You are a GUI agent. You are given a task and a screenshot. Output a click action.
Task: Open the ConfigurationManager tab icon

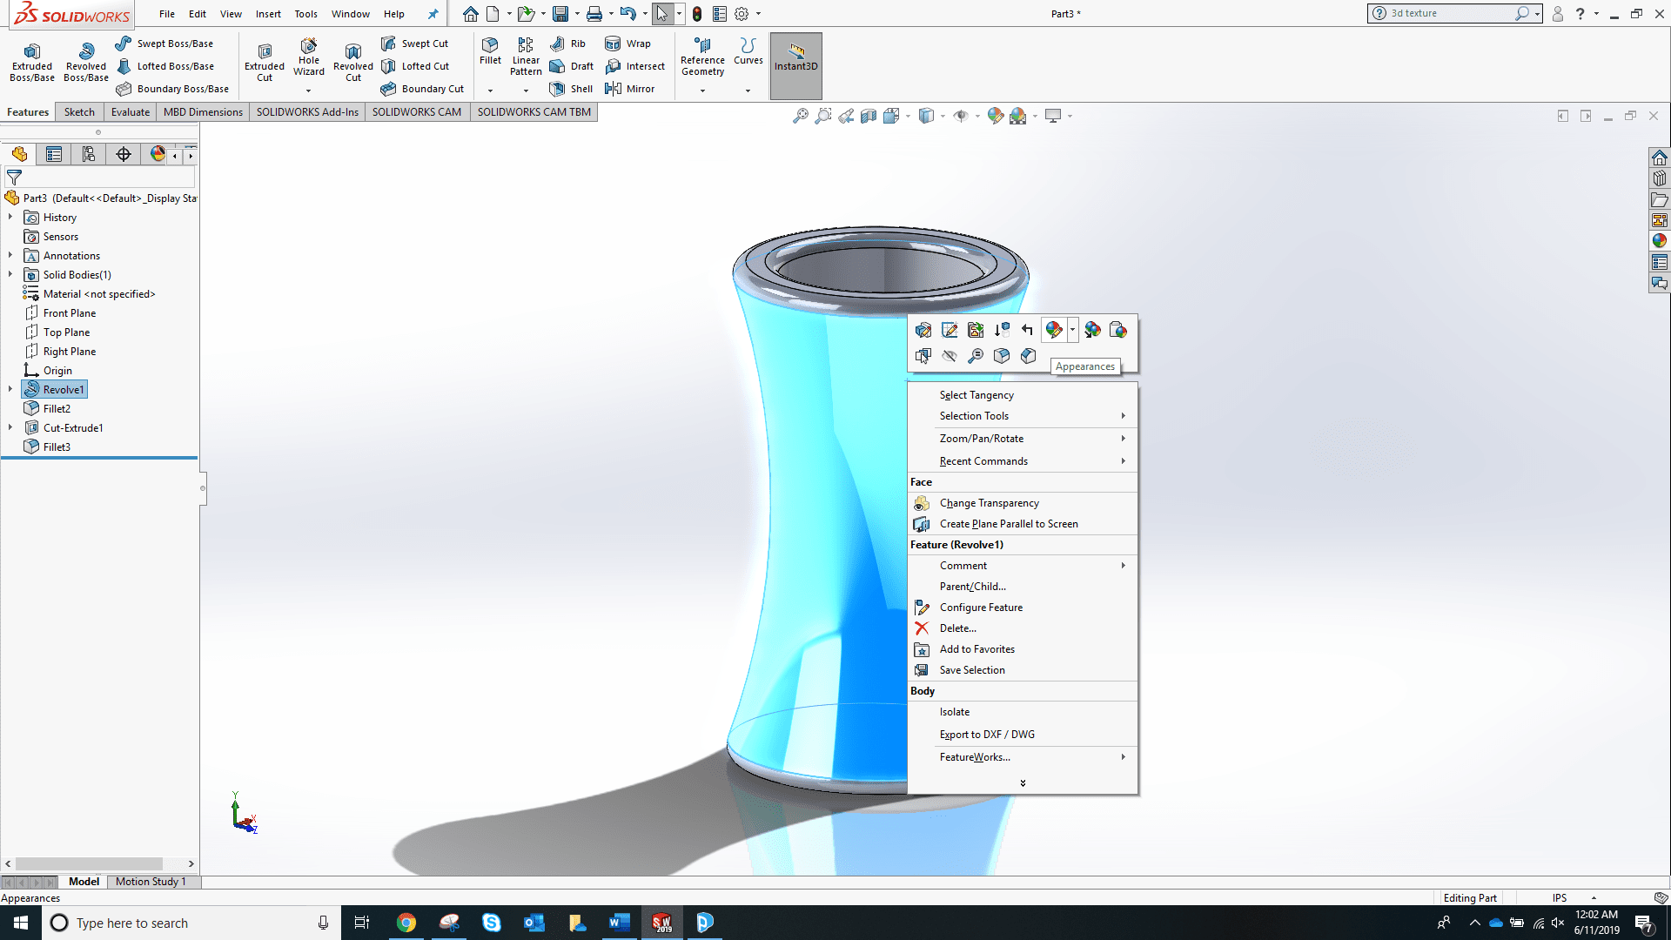89,154
